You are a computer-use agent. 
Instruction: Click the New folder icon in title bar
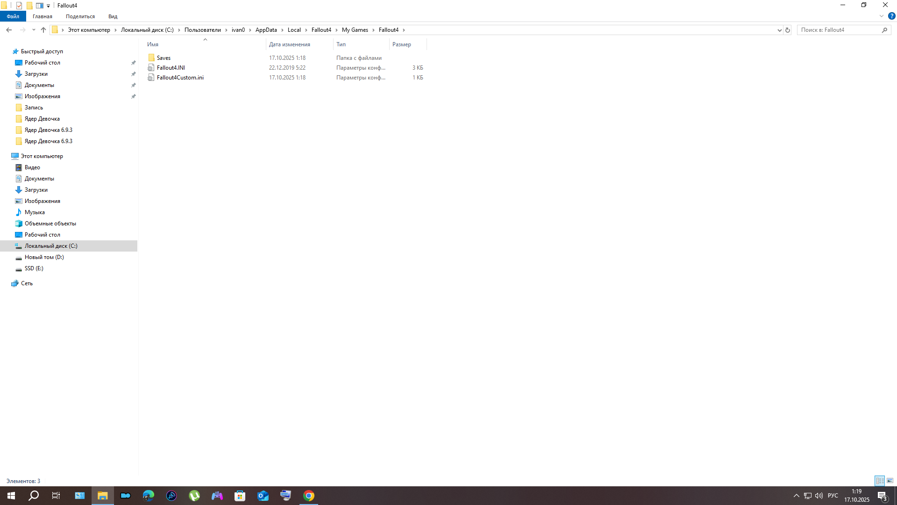(x=29, y=6)
